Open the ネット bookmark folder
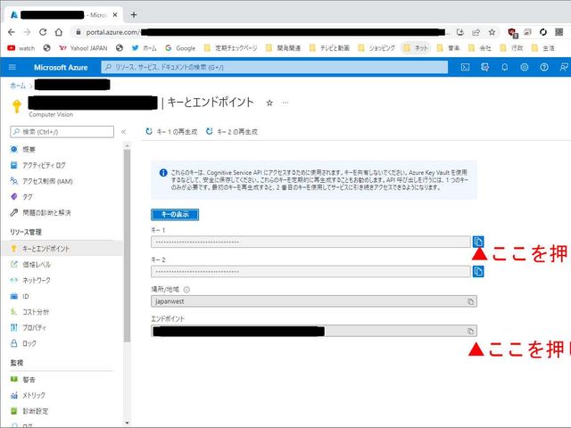This screenshot has width=571, height=428. coord(416,48)
